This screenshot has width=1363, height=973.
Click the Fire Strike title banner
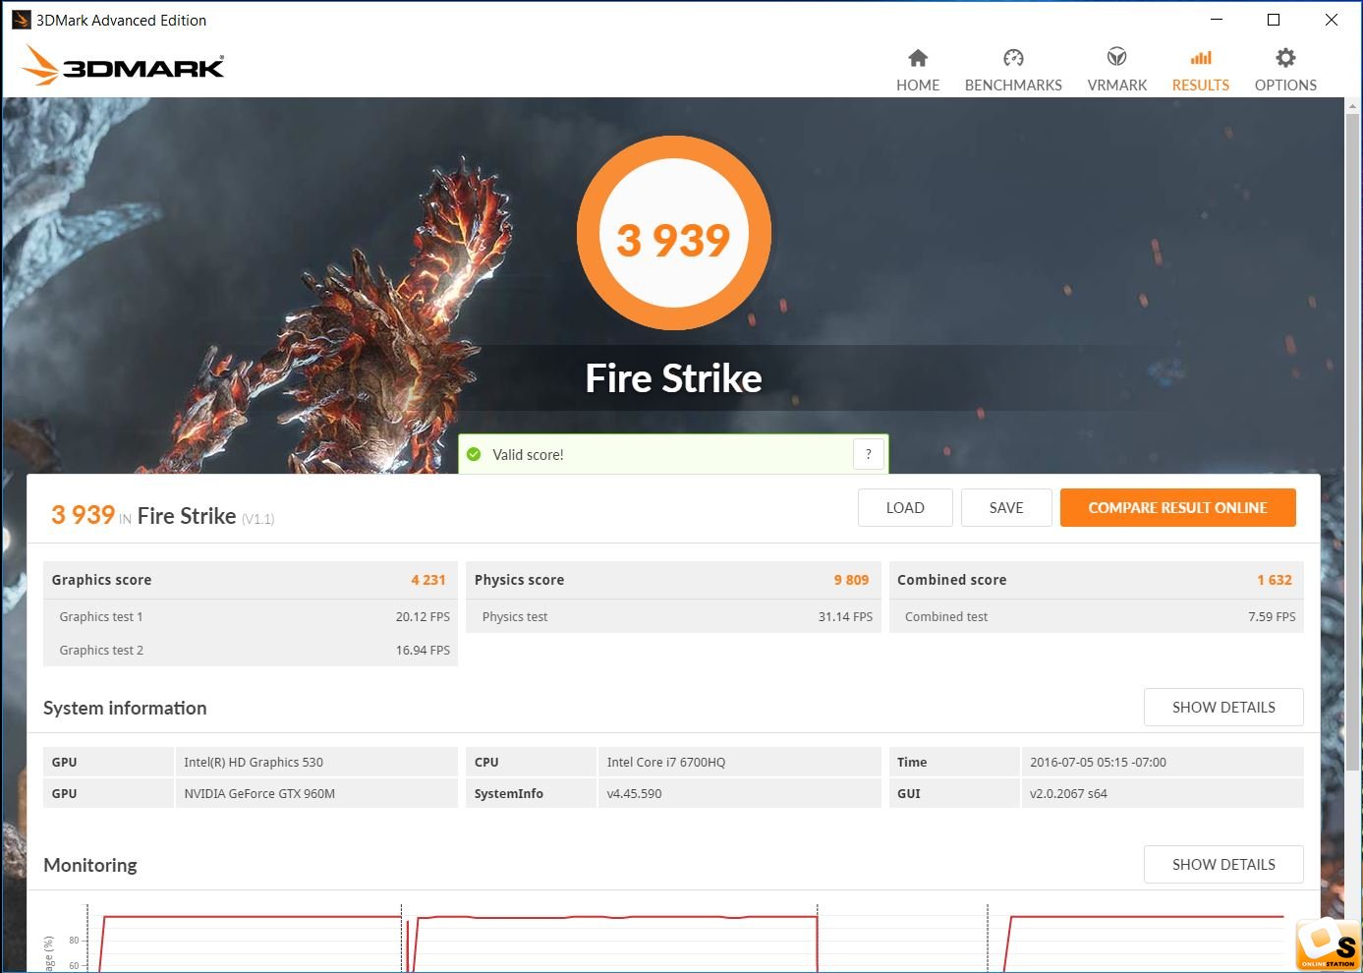pyautogui.click(x=674, y=378)
